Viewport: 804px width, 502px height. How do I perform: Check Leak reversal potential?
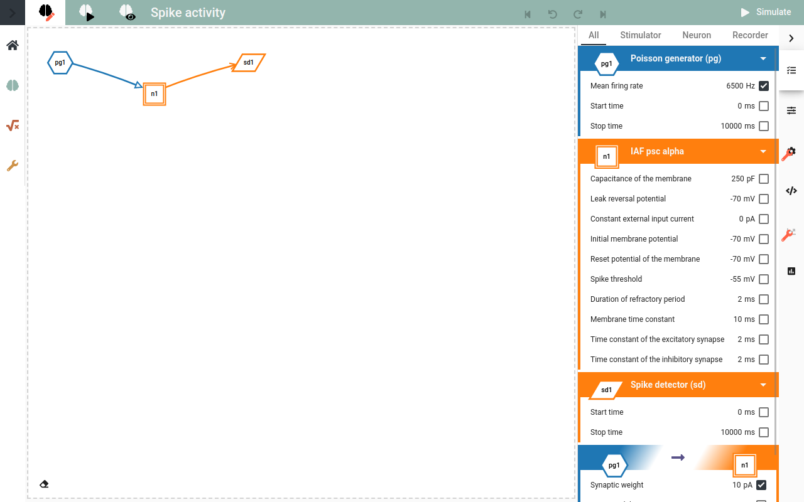(x=764, y=199)
